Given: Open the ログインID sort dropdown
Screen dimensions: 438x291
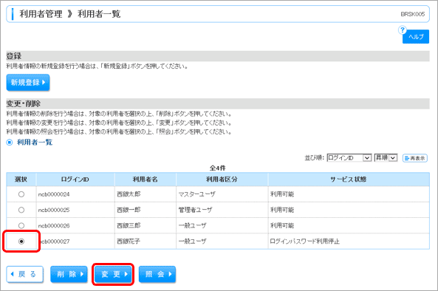Looking at the screenshot, I should point(349,158).
